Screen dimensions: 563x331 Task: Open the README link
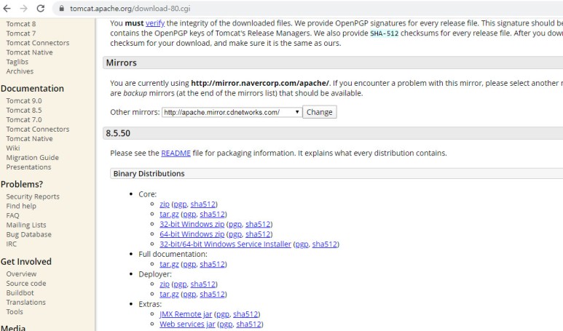(x=176, y=153)
